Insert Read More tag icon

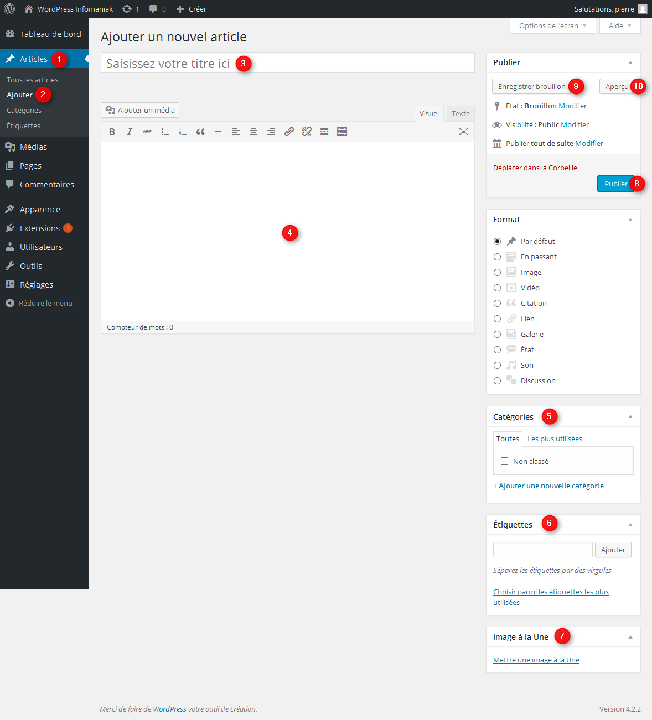[324, 132]
